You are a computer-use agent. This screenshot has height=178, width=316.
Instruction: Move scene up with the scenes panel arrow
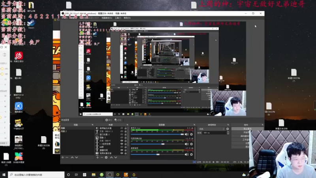click(x=72, y=157)
